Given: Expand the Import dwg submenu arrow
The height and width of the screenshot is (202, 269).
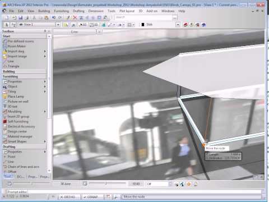Looking at the screenshot, I should click(x=45, y=51).
